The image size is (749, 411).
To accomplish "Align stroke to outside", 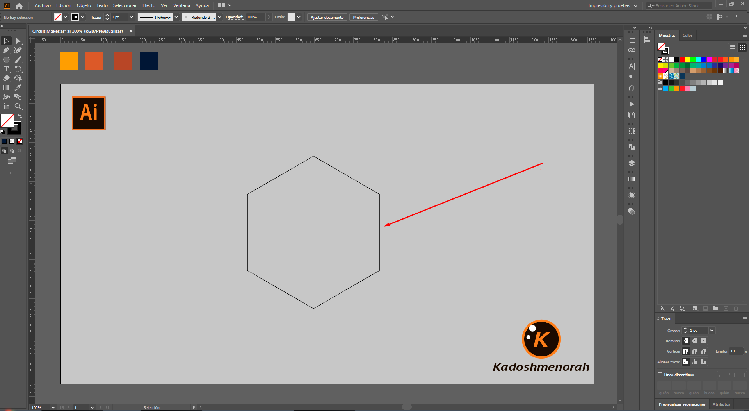I will pos(704,362).
